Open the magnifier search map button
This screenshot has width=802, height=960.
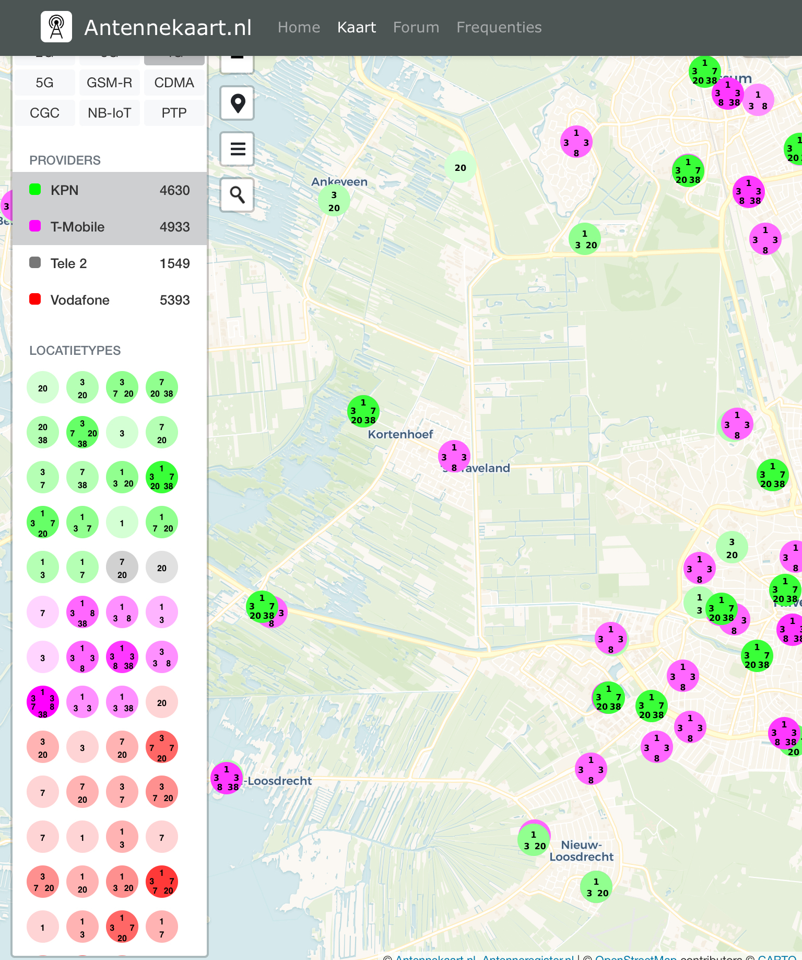coord(238,195)
